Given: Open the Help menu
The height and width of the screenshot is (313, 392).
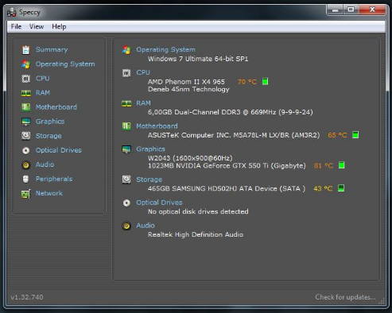Looking at the screenshot, I should click(59, 26).
